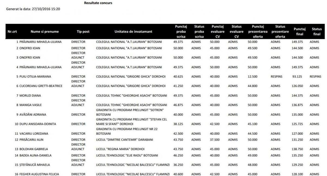Select the 'Unitatea de invatamant' column header
This screenshot has width=327, height=176.
(x=133, y=32)
